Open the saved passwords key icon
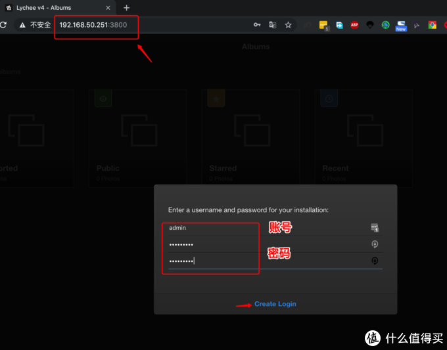Screen dimensions: 447x350 tap(257, 25)
